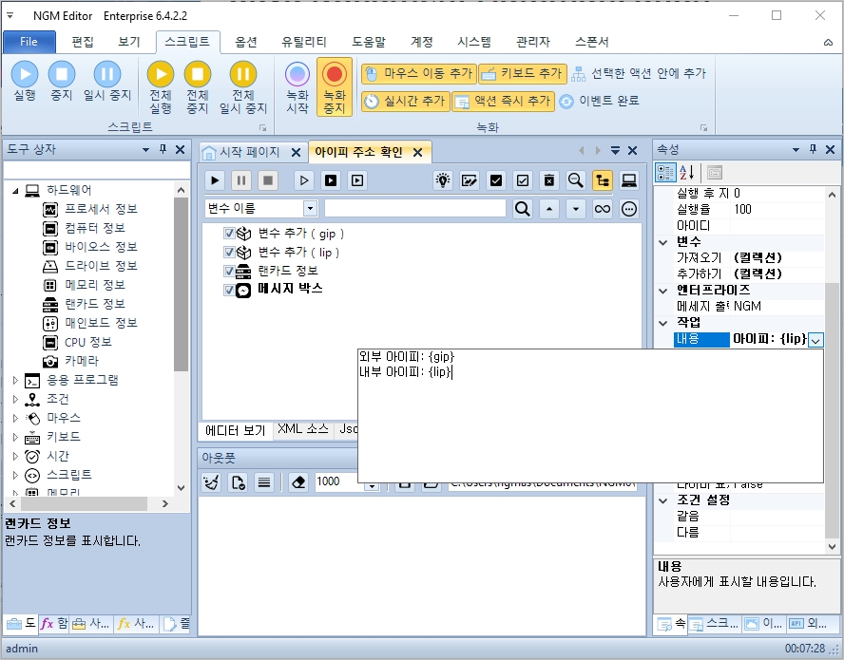
Task: Click the eraser icon in output panel
Action: tap(298, 482)
